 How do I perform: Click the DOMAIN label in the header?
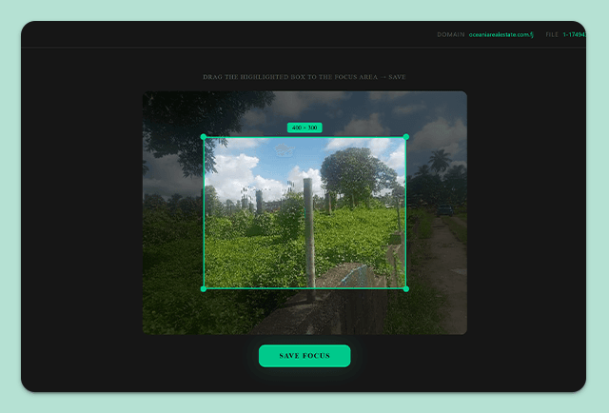point(450,34)
